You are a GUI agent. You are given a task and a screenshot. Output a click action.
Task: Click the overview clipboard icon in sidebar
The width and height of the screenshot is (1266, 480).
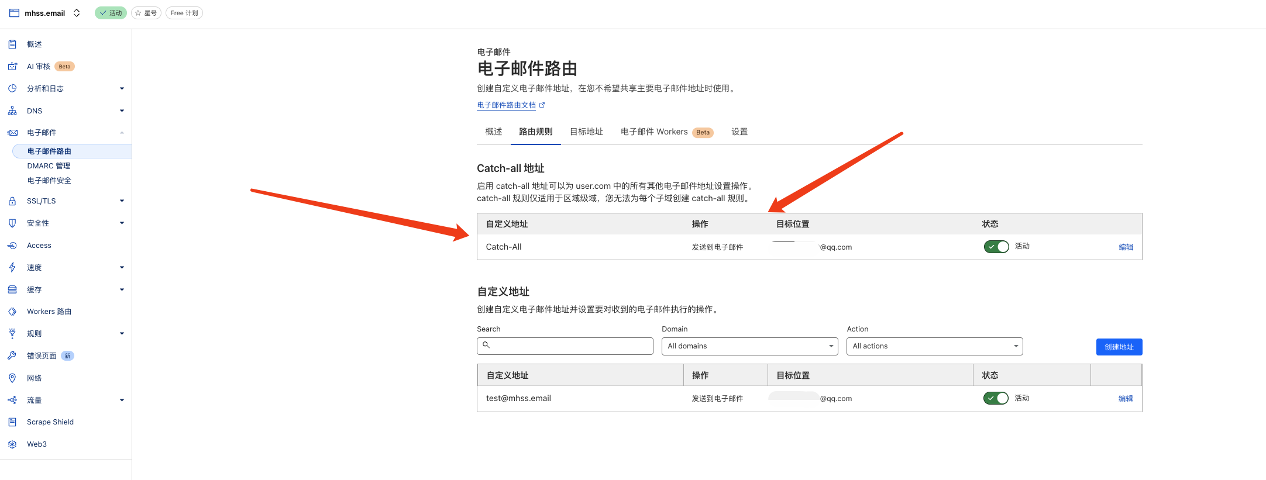click(x=12, y=44)
